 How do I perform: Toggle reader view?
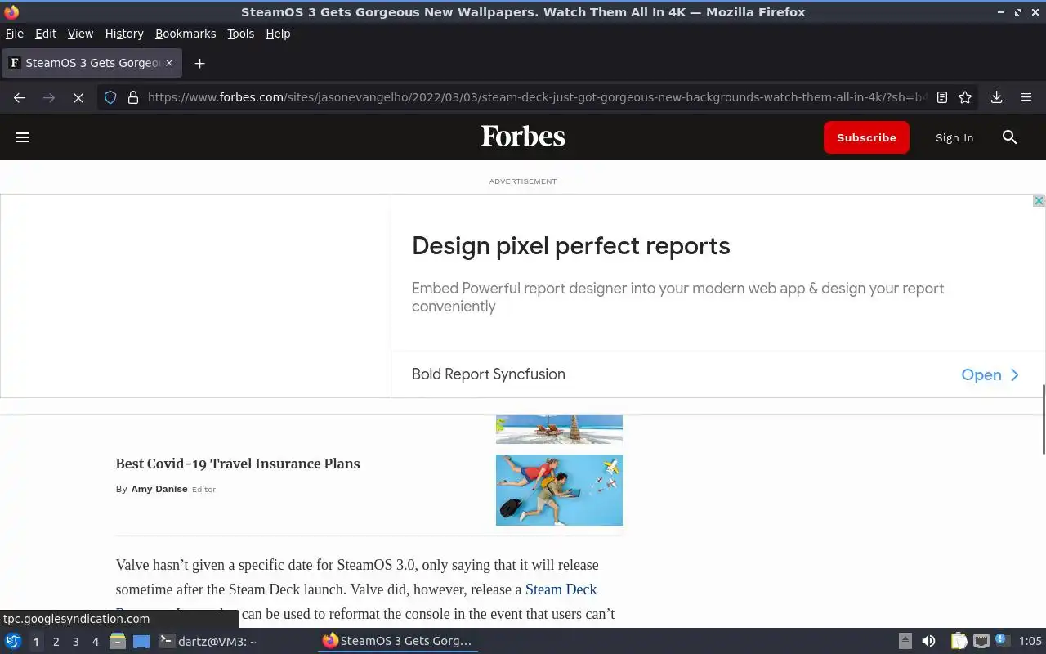click(x=942, y=97)
